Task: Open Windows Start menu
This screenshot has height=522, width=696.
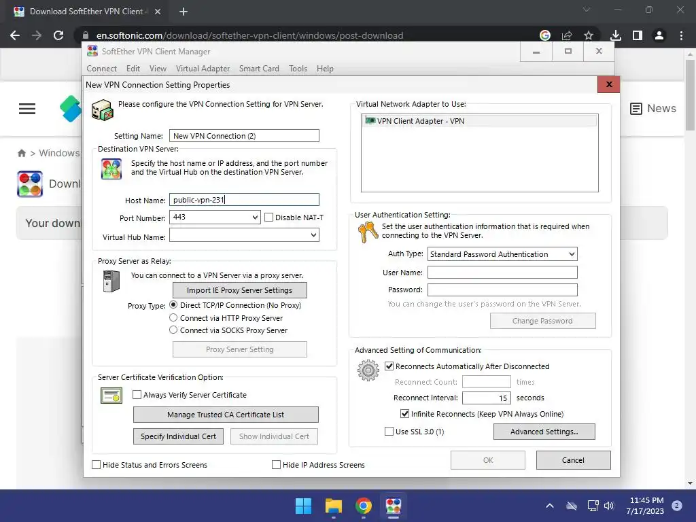Action: click(x=304, y=506)
